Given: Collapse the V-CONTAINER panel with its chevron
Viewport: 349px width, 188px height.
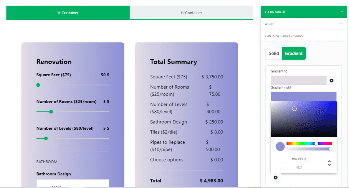Looking at the screenshot, I should [x=342, y=12].
